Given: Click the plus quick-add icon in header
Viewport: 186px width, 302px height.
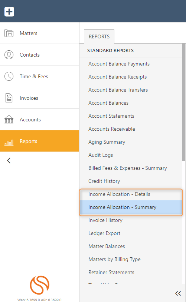Looking at the screenshot, I should tap(9, 12).
